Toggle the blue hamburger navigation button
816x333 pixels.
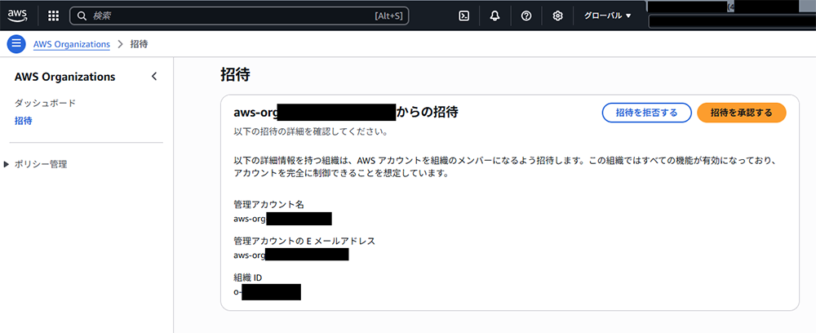(x=16, y=44)
